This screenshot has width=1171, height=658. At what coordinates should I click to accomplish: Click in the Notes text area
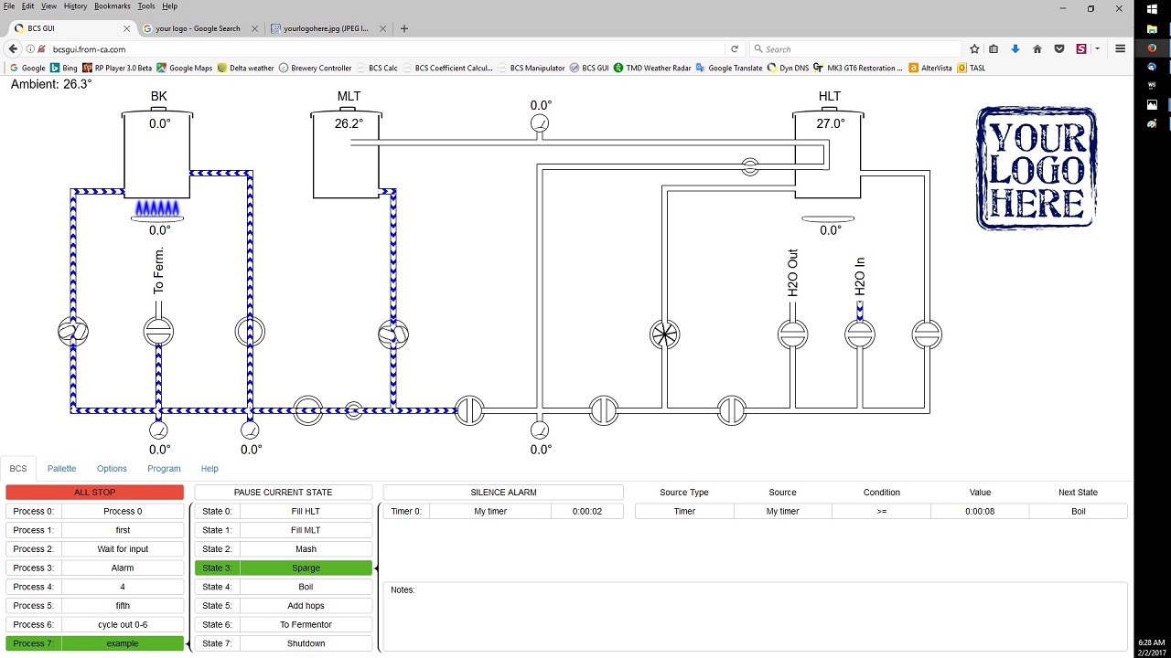pyautogui.click(x=755, y=616)
